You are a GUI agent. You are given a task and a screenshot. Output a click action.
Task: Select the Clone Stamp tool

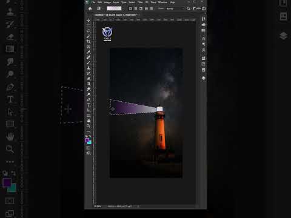click(89, 68)
